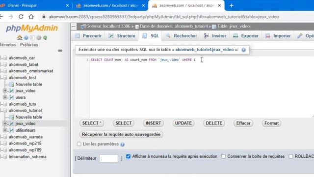Select the akomweb_wp789 database

pyautogui.click(x=25, y=150)
